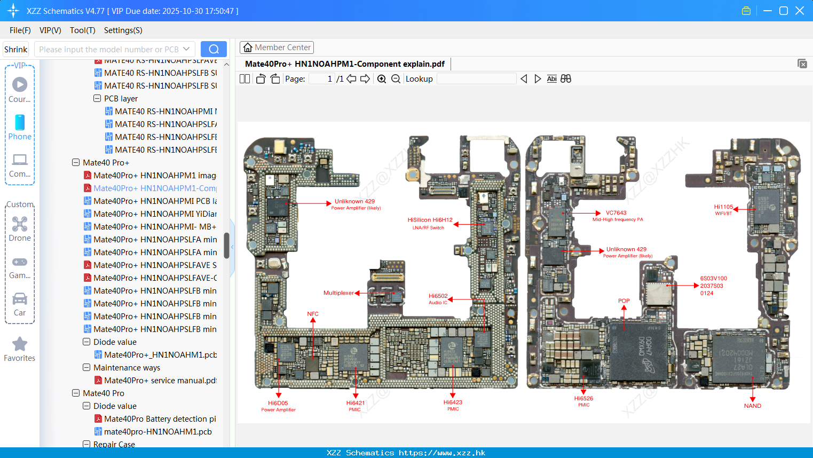Collapse the Diode value node under Mate40 Pro

tap(86, 406)
